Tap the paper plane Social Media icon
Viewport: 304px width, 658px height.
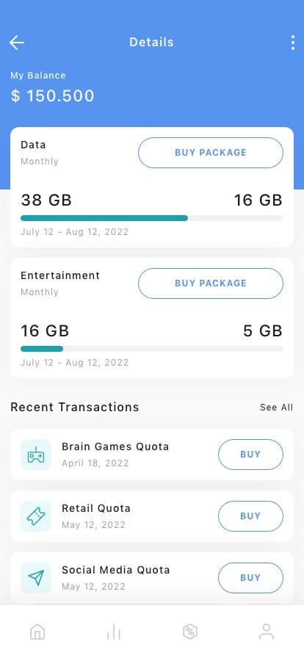coord(36,578)
